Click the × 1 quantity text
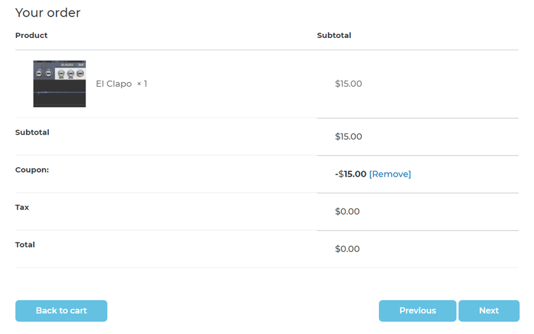Screen dimensions: 534x334 tap(142, 84)
